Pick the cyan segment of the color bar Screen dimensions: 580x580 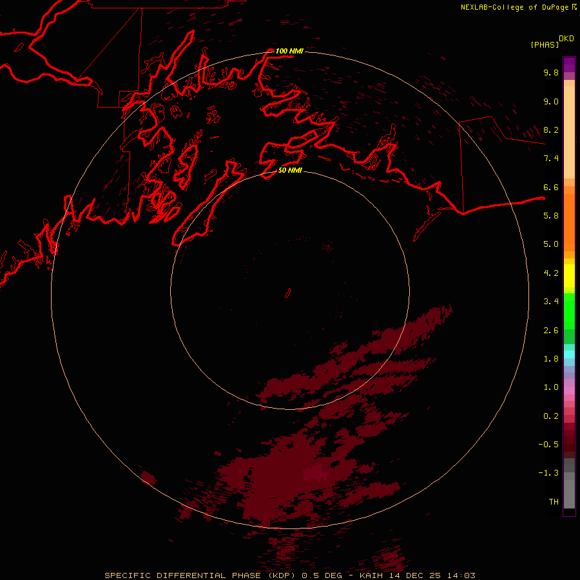(569, 354)
